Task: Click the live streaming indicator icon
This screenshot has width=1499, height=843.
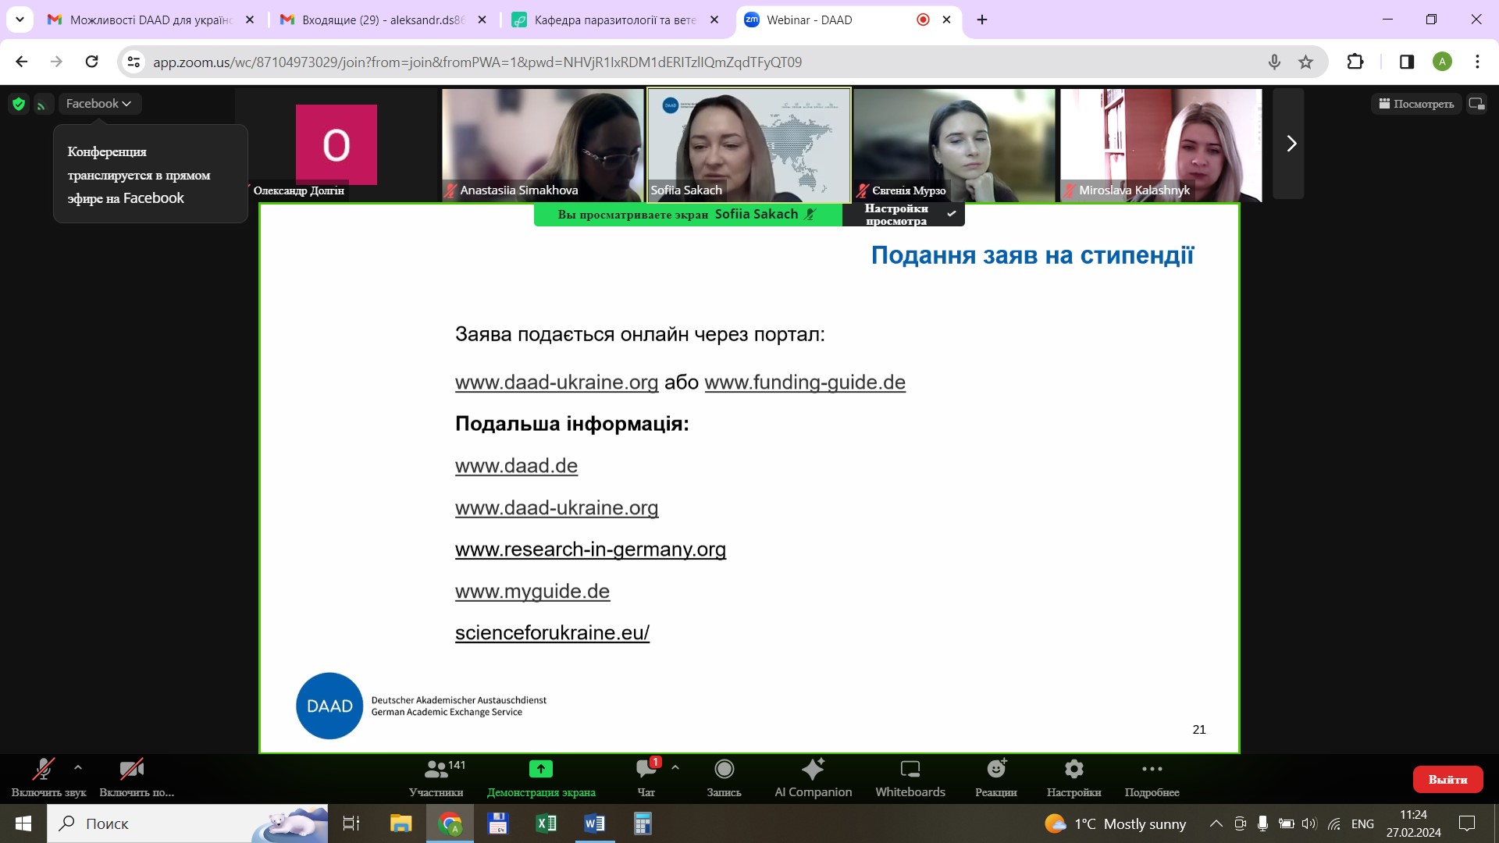Action: pyautogui.click(x=42, y=104)
